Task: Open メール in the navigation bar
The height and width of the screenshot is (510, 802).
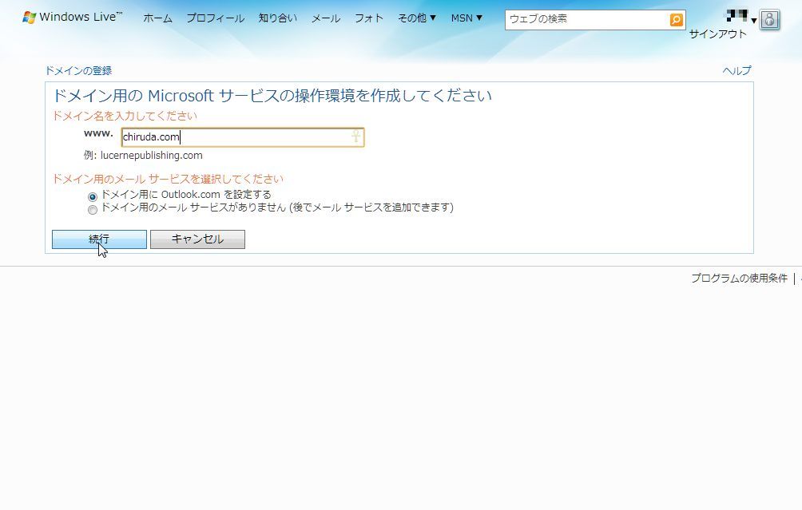Action: (x=326, y=18)
